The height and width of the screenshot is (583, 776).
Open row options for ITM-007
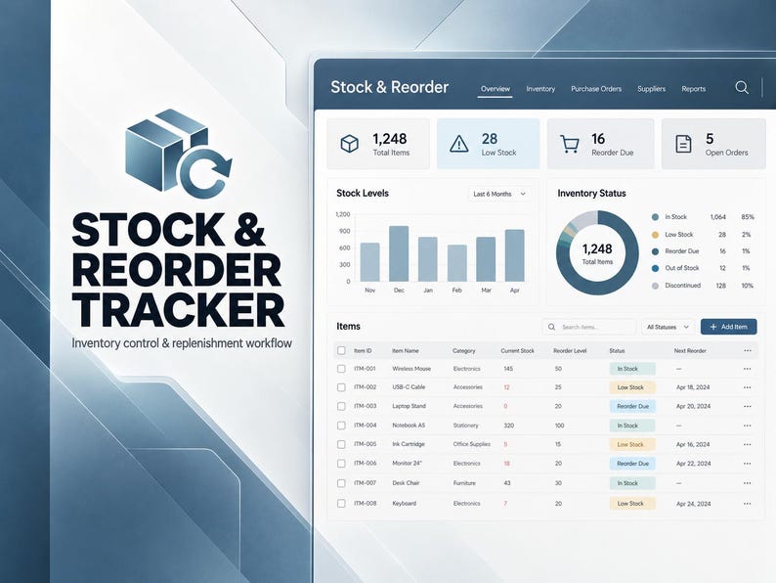tap(748, 483)
